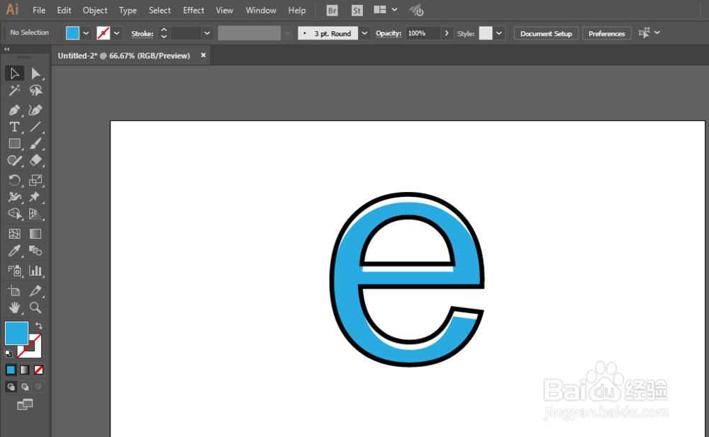Select the Line Segment tool
The image size is (709, 437).
click(35, 127)
